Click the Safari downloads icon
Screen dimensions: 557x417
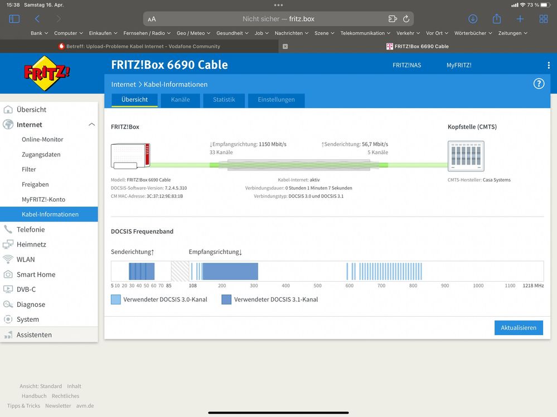click(x=473, y=19)
